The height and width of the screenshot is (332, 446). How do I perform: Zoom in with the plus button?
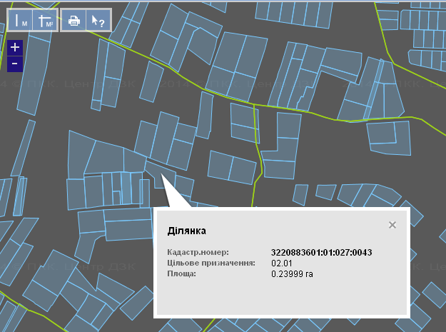[x=15, y=49]
